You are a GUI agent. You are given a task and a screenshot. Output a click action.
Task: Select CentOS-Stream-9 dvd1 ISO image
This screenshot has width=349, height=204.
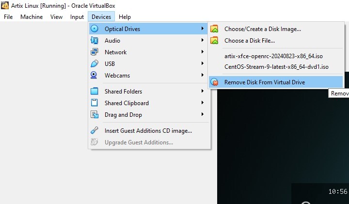click(276, 67)
